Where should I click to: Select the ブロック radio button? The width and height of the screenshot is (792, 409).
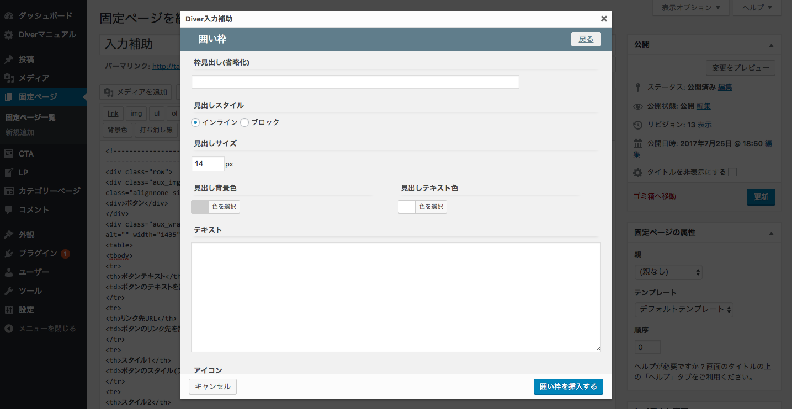[244, 122]
